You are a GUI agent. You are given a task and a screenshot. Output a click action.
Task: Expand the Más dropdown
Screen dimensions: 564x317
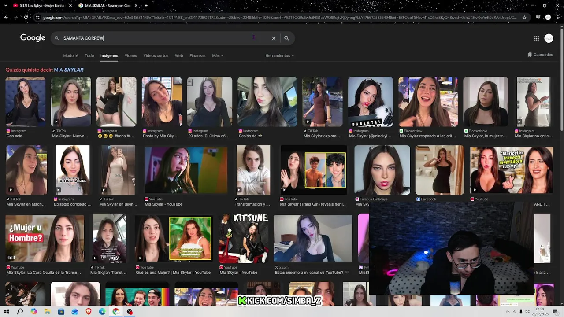(x=218, y=56)
